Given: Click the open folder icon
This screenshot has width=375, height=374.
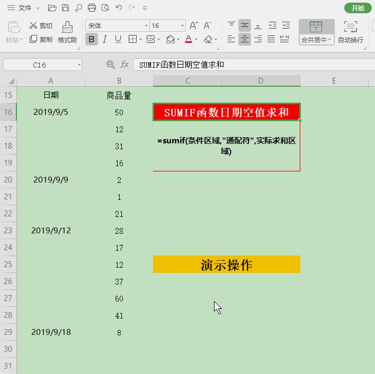Looking at the screenshot, I should coord(52,8).
